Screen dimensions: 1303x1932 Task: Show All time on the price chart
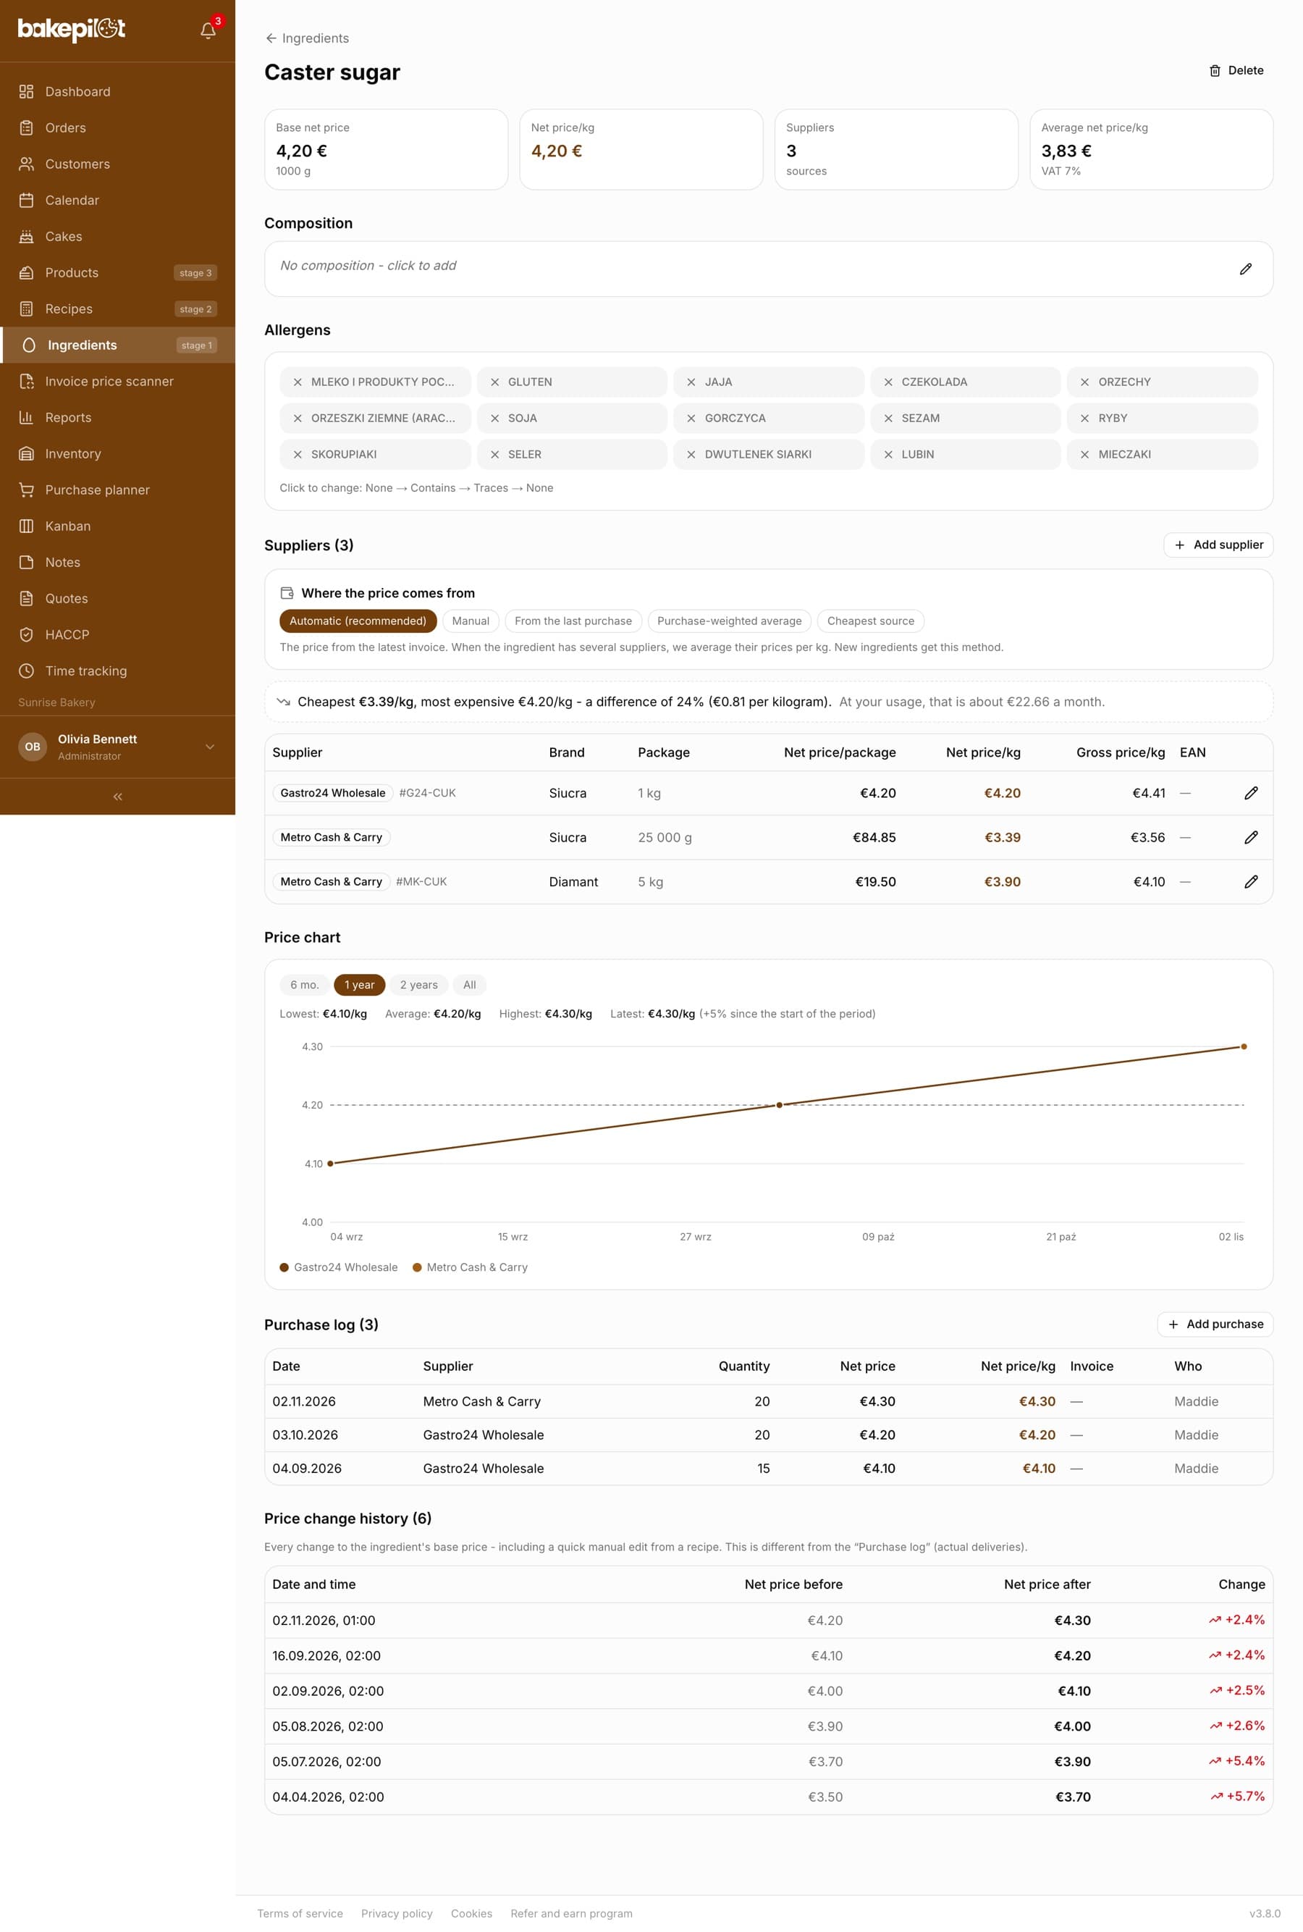(470, 985)
